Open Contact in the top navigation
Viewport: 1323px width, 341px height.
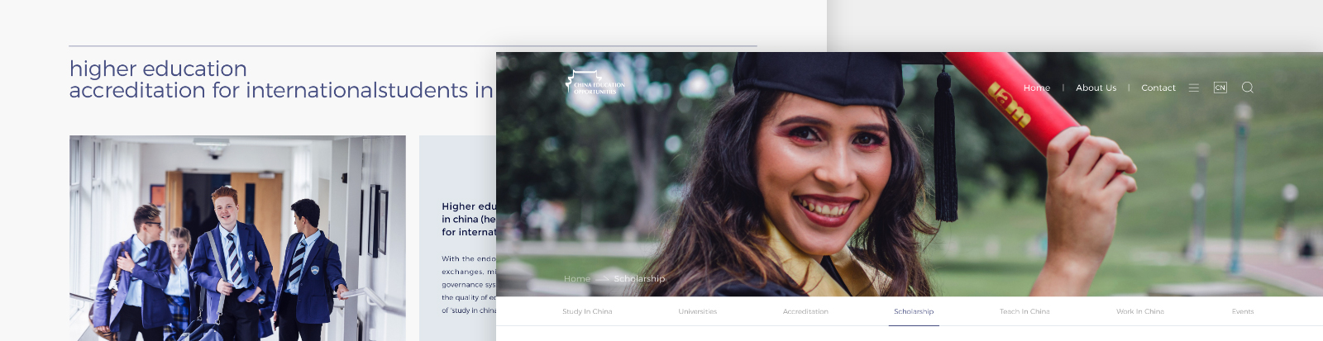click(x=1158, y=88)
